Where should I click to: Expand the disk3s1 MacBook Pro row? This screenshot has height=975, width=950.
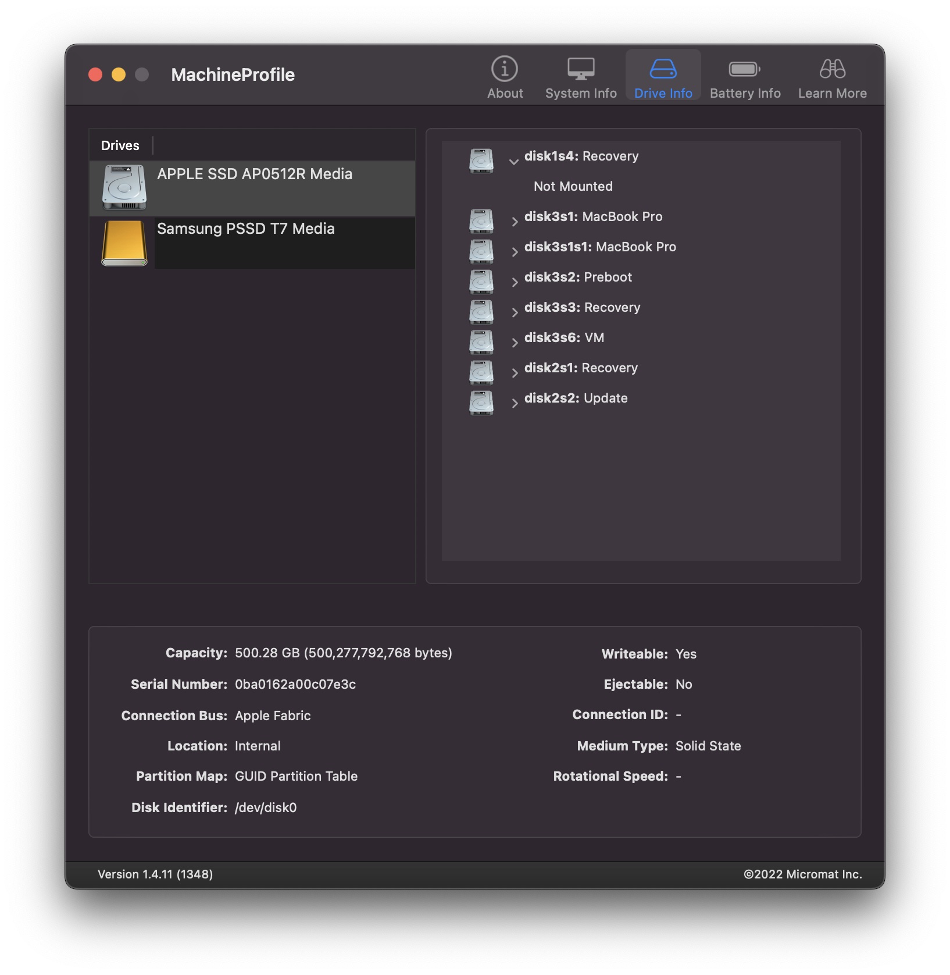pyautogui.click(x=514, y=222)
